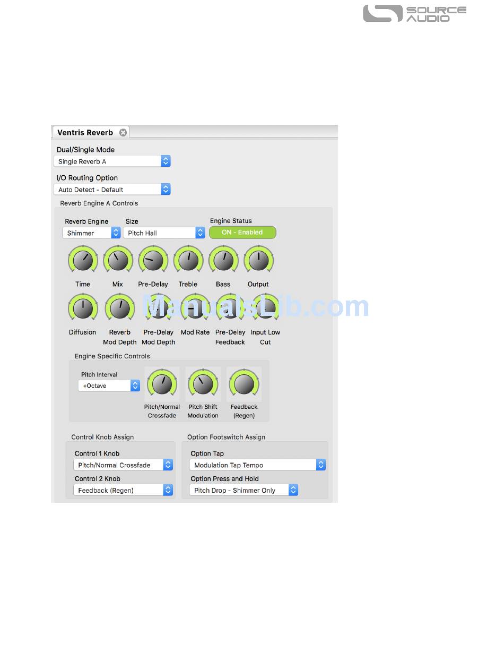Click the Source Audio logo
Screen dimensions: 504x669
(x=414, y=13)
